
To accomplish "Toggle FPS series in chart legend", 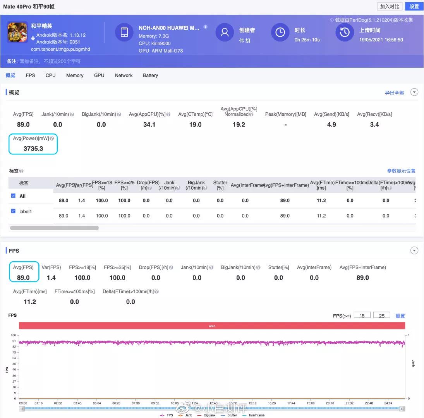I will click(167, 415).
